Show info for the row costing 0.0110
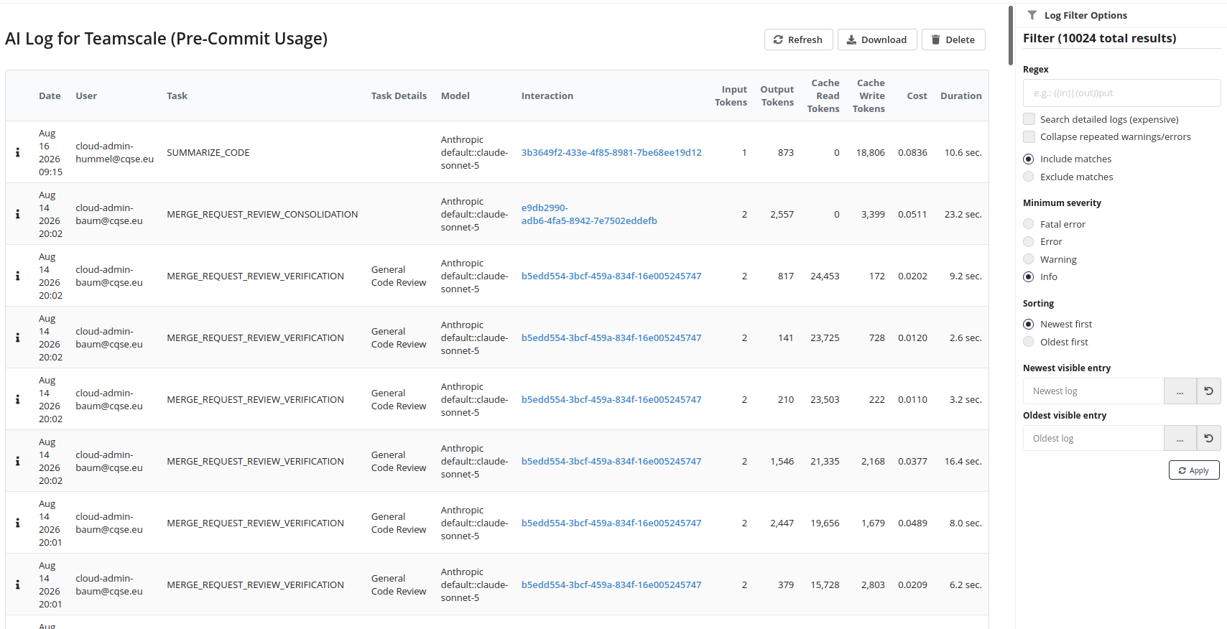The width and height of the screenshot is (1227, 629). (x=18, y=399)
